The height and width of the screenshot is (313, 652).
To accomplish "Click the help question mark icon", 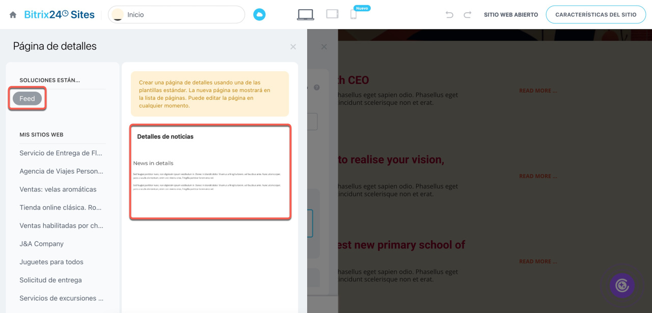I will click(x=317, y=88).
